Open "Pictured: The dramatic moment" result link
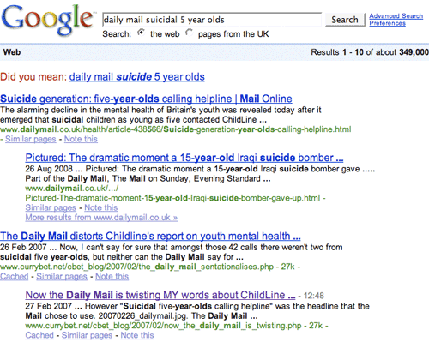Image resolution: width=429 pixels, height=342 pixels. coord(184,158)
